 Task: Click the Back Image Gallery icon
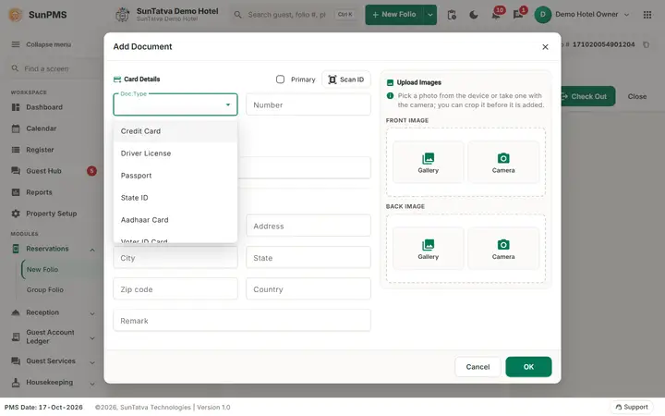pyautogui.click(x=428, y=244)
